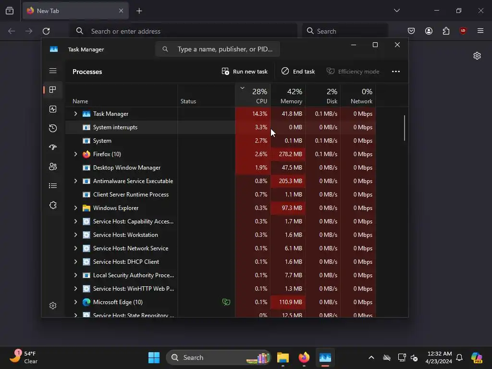Expand Antimalware Service Executable row

(x=75, y=181)
